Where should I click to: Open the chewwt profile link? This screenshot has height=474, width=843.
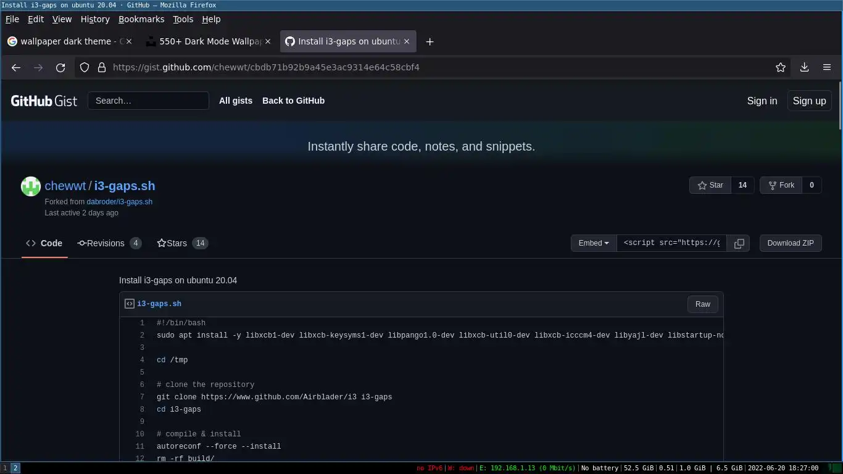click(x=65, y=186)
